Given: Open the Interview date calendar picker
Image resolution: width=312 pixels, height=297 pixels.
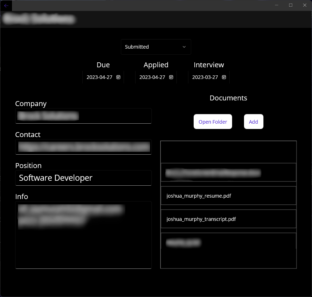Looking at the screenshot, I should 224,77.
